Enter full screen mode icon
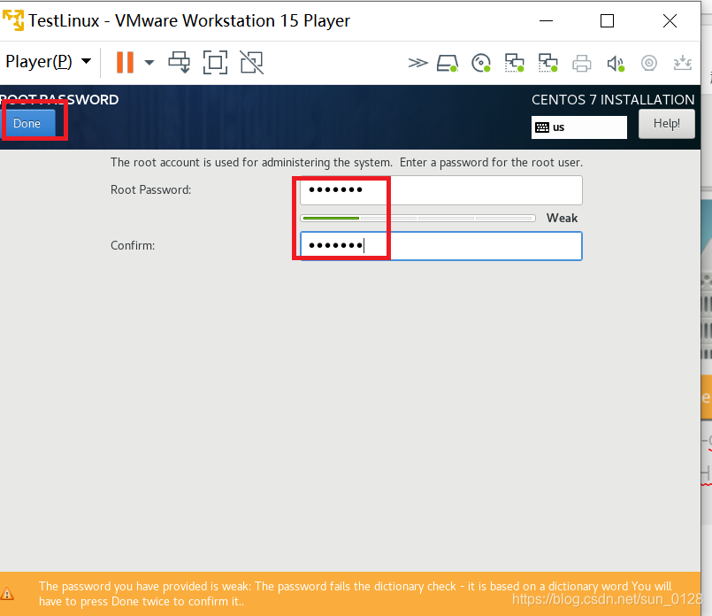Image resolution: width=712 pixels, height=616 pixels. pos(215,62)
